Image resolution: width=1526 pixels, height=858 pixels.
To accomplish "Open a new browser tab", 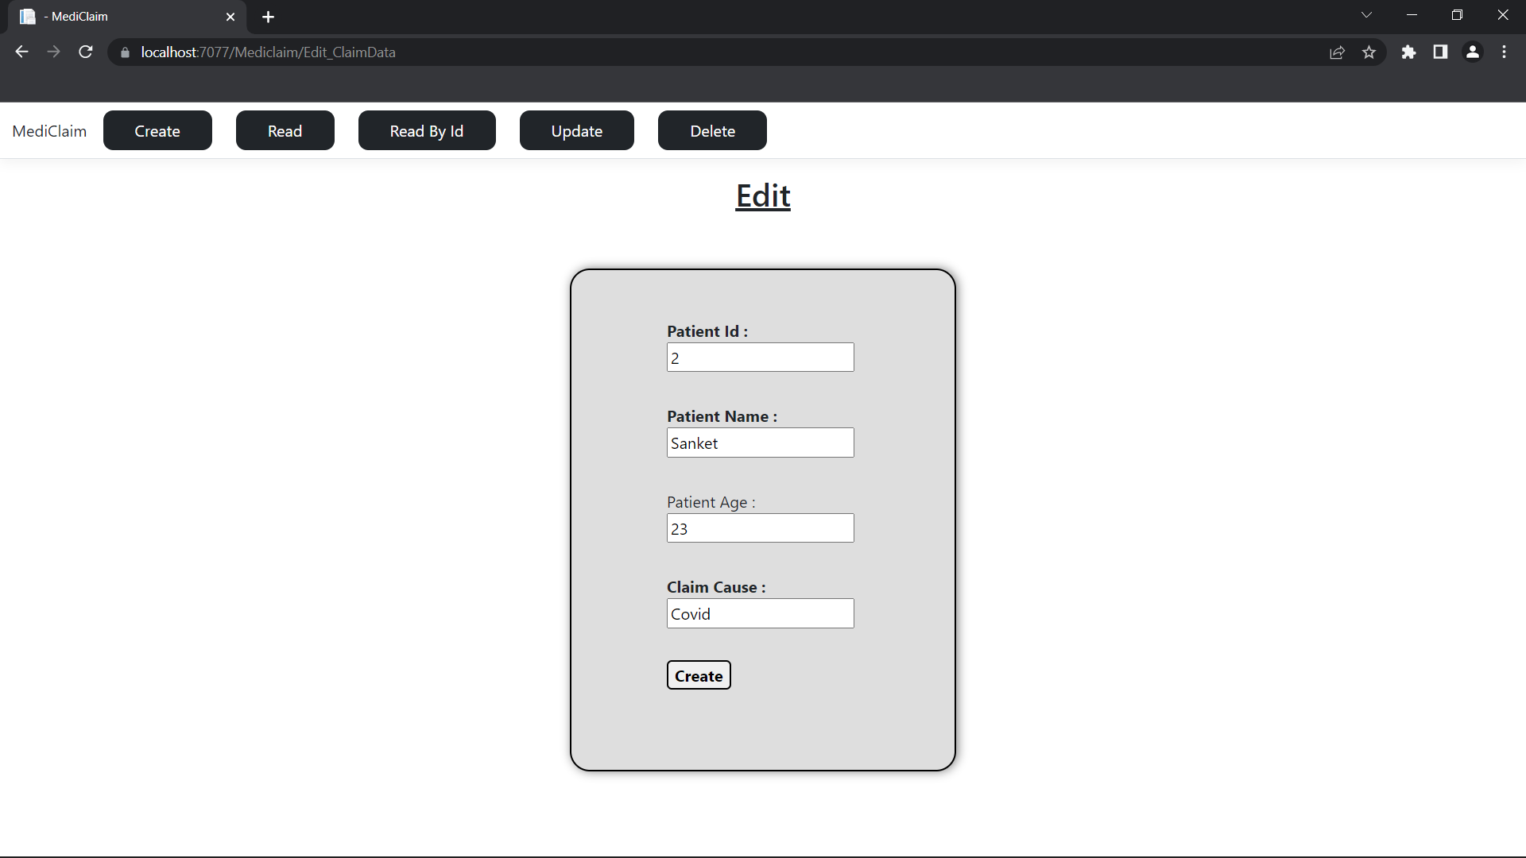I will point(268,17).
